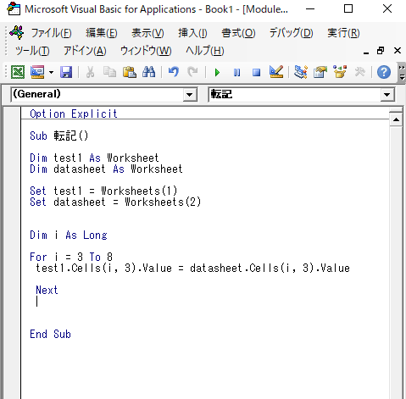Open the デバッグ(D) menu
This screenshot has width=406, height=399.
[x=291, y=33]
